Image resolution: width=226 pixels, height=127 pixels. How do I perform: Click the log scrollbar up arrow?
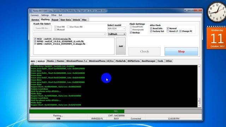199,67
